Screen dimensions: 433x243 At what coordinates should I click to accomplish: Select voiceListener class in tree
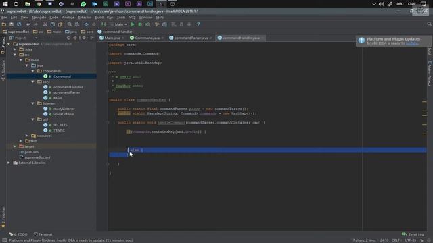tap(64, 114)
